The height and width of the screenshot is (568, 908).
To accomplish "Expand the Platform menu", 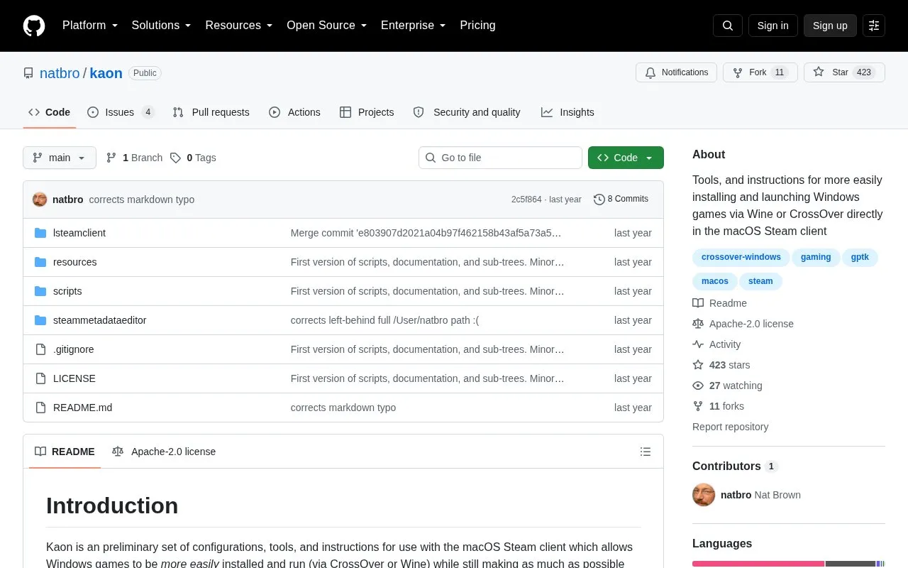I will pos(90,26).
